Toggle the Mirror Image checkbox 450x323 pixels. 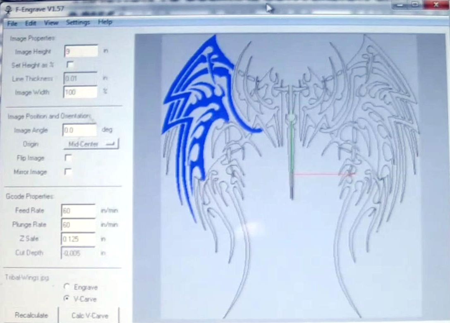click(68, 172)
